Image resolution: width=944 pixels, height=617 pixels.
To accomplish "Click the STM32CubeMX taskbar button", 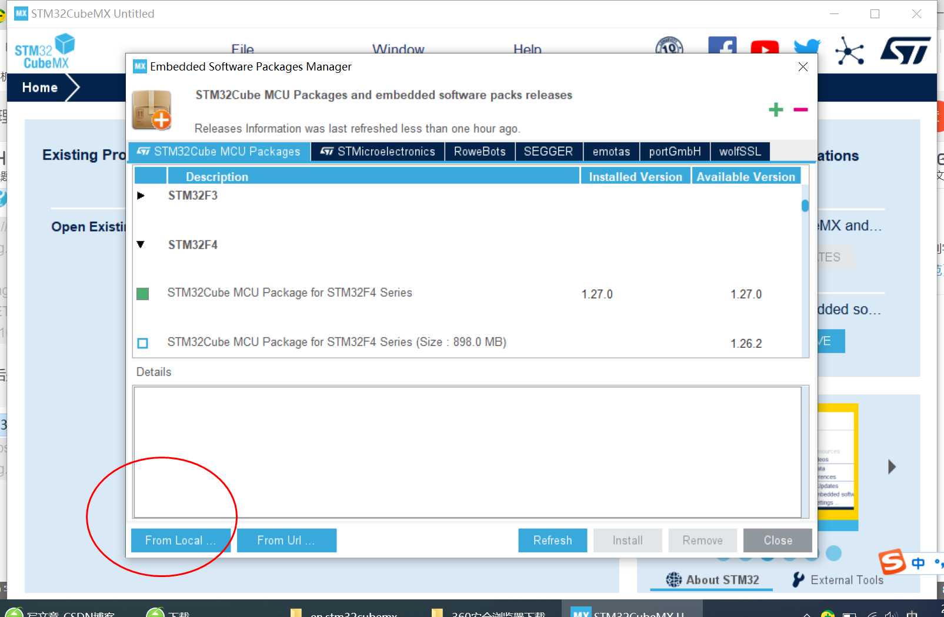I will (x=632, y=609).
